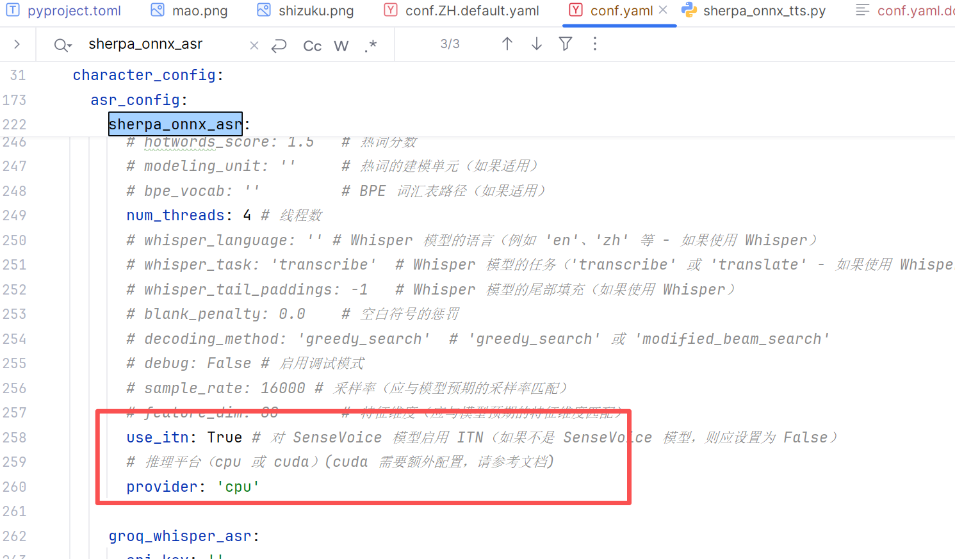
Task: Close the conf.yaml tab
Action: click(663, 10)
